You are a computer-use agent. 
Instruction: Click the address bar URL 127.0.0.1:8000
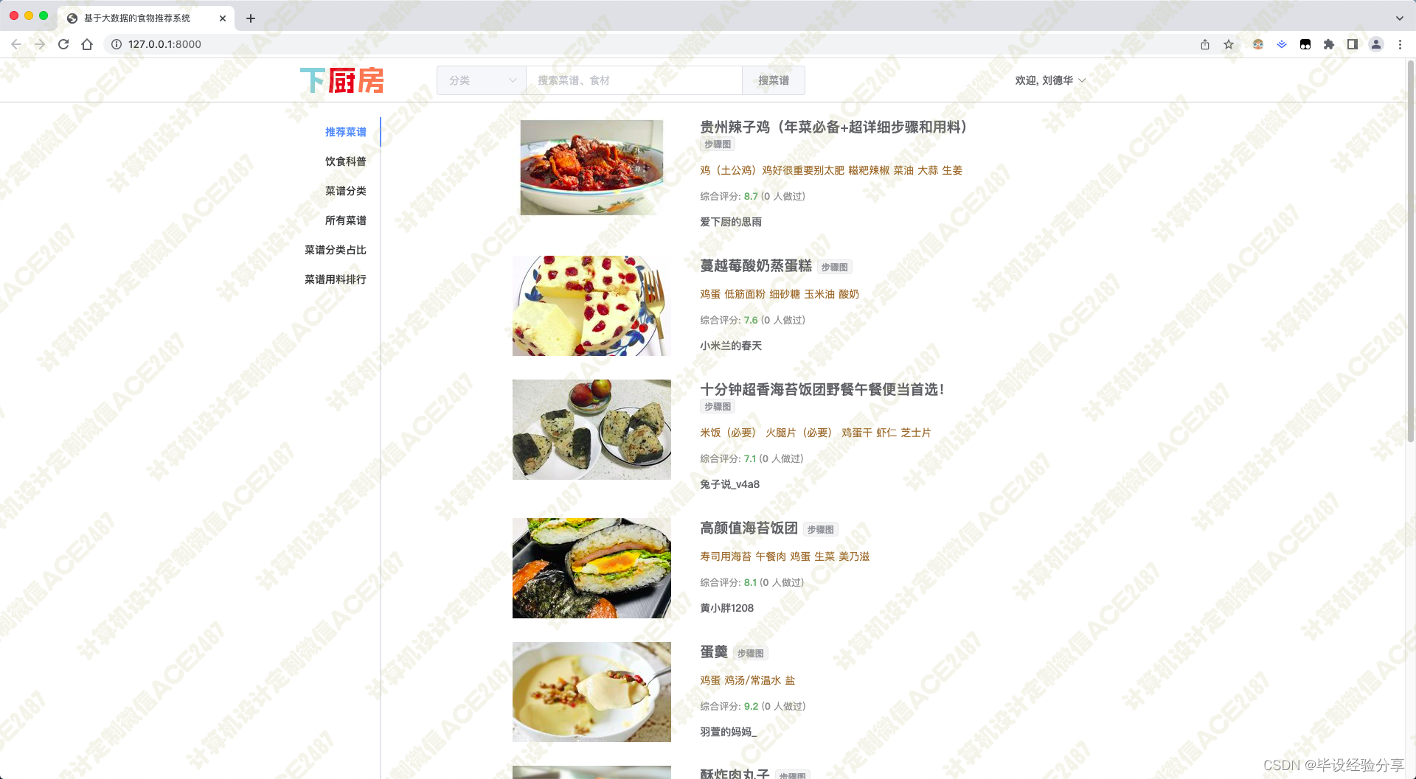pyautogui.click(x=164, y=44)
